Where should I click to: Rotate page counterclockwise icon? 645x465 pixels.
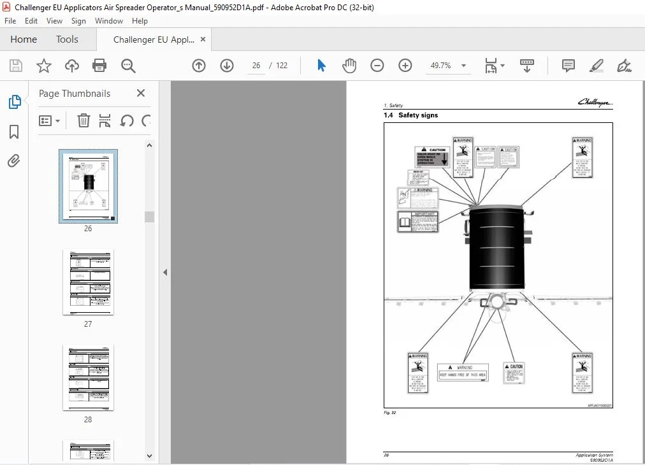tap(127, 120)
